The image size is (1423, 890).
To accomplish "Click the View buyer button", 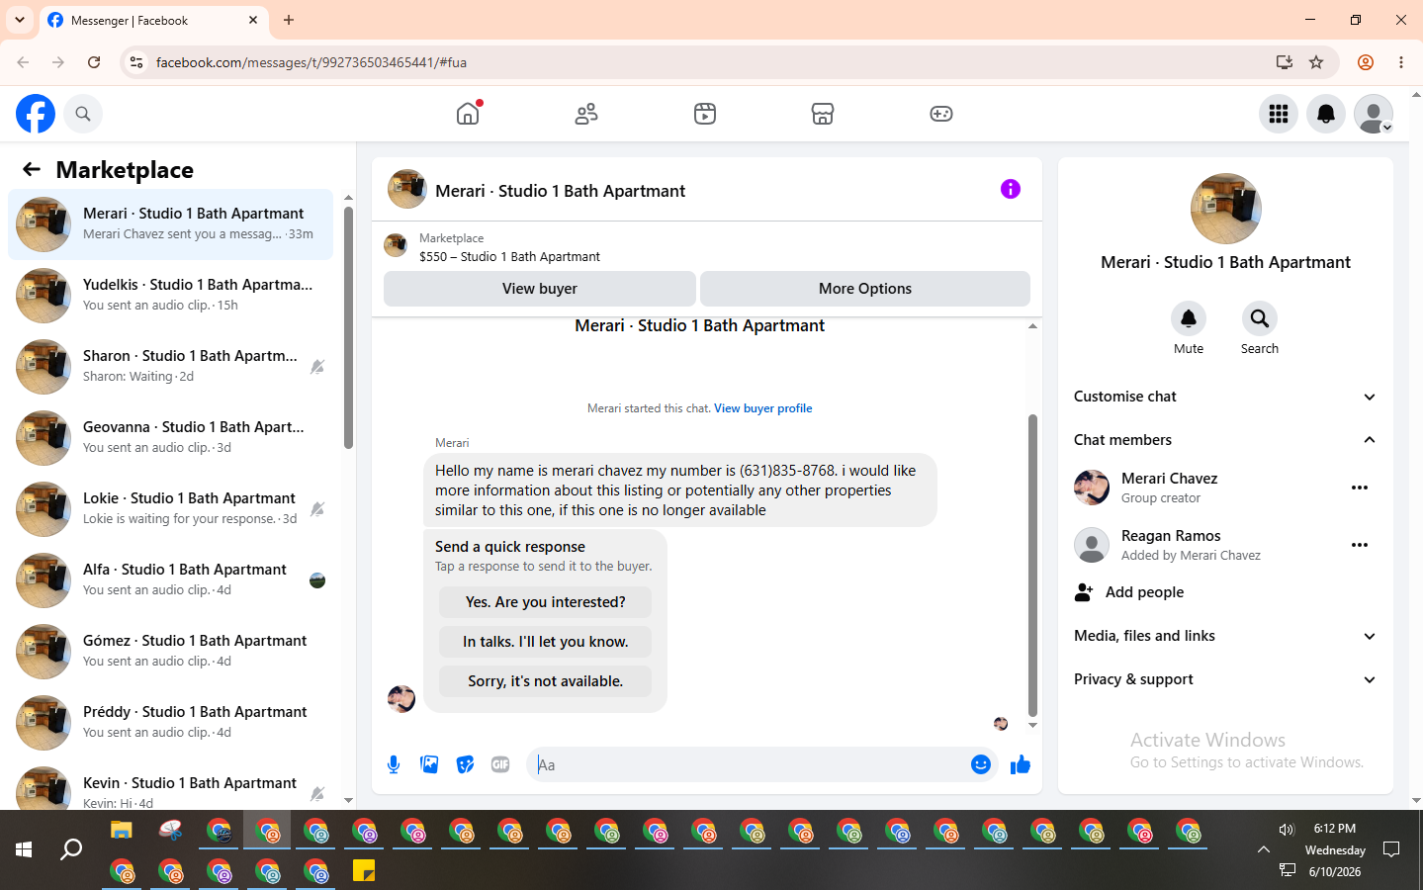I will click(540, 289).
